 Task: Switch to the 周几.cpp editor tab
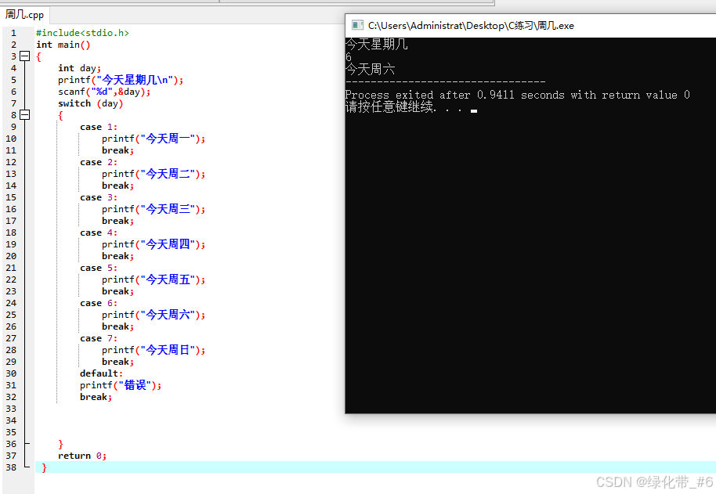pyautogui.click(x=24, y=15)
